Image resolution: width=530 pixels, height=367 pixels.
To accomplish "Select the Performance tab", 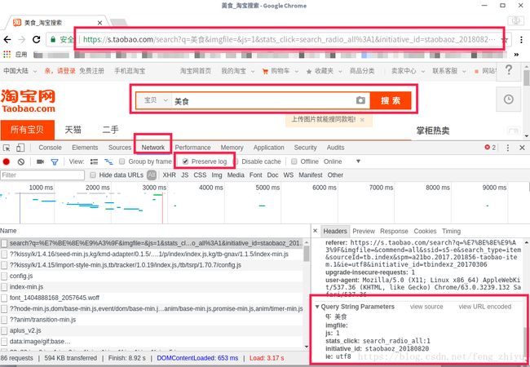I will [192, 148].
